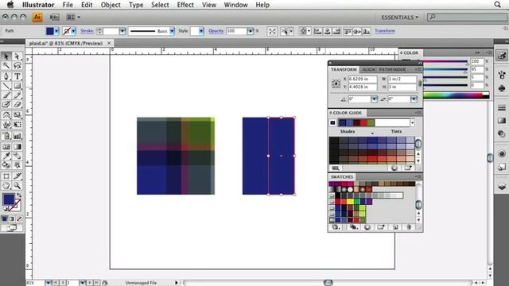Switch to the Align tab
509x286 pixels.
[368, 70]
